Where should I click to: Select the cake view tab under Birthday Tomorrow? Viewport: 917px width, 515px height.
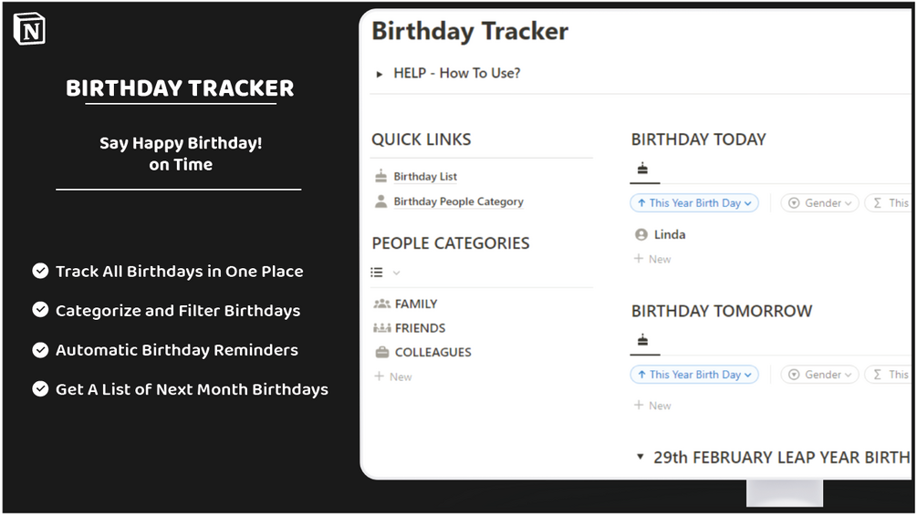642,340
